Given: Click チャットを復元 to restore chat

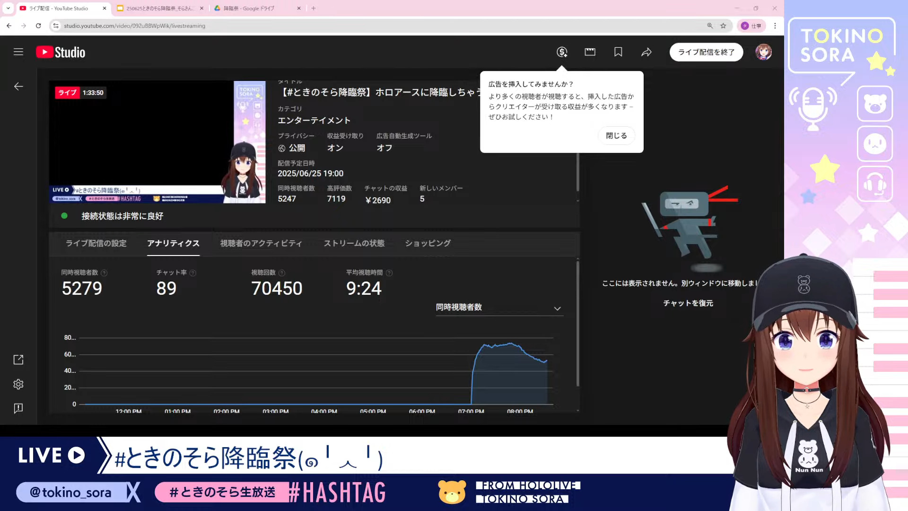Looking at the screenshot, I should click(x=688, y=303).
